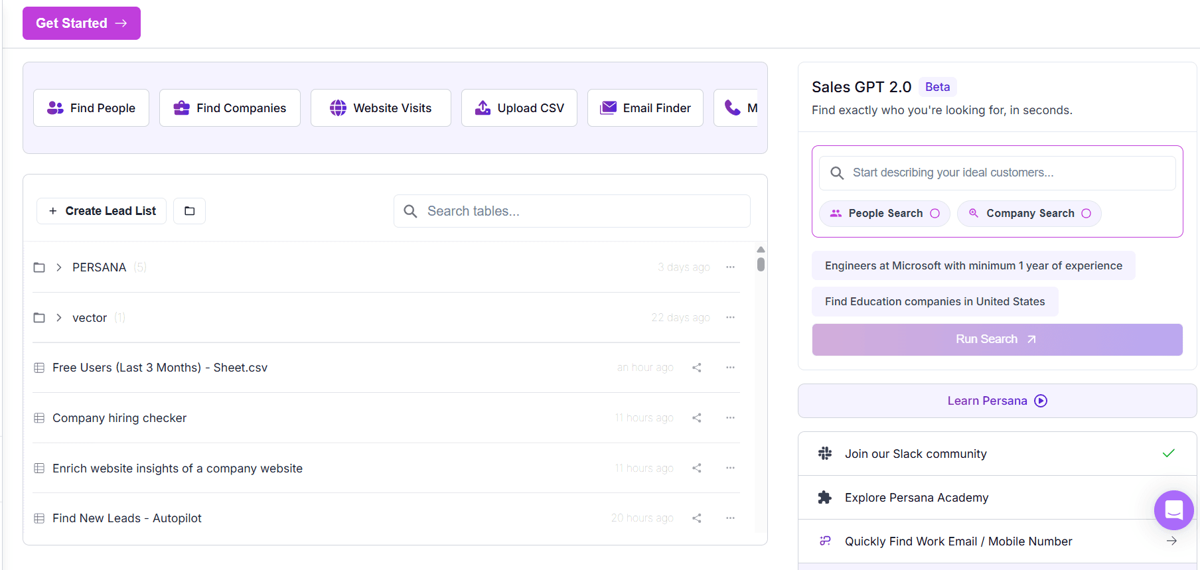Image resolution: width=1200 pixels, height=570 pixels.
Task: Share the Find New Leads - Autopilot table
Action: tap(697, 518)
